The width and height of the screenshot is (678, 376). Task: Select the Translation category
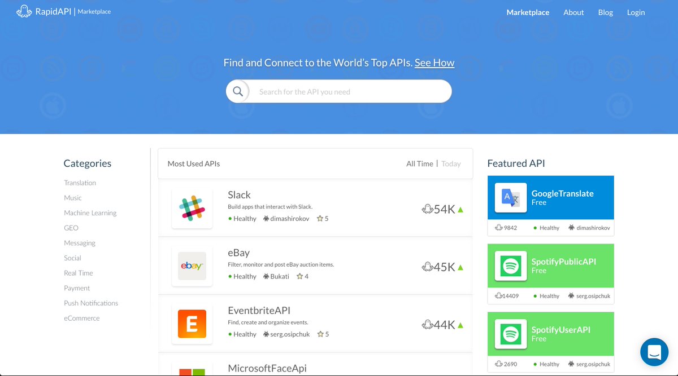[80, 183]
